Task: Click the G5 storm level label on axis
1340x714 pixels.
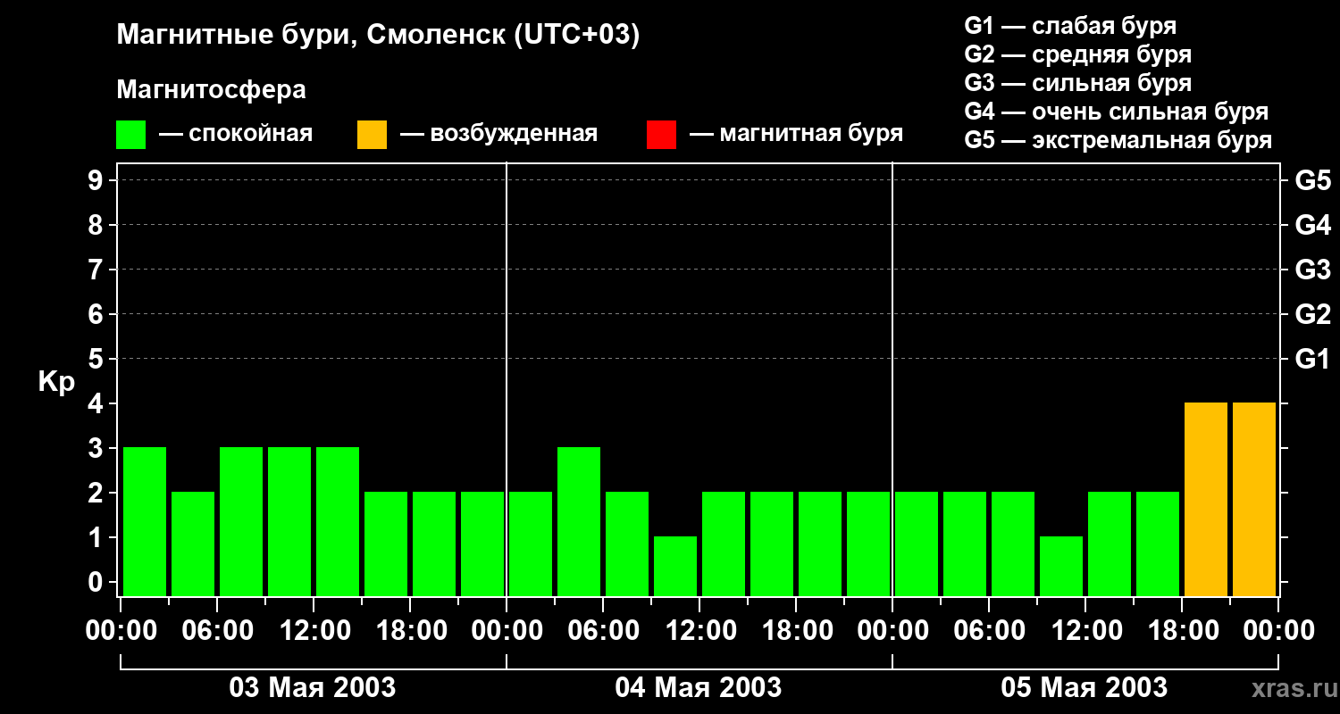Action: 1313,181
